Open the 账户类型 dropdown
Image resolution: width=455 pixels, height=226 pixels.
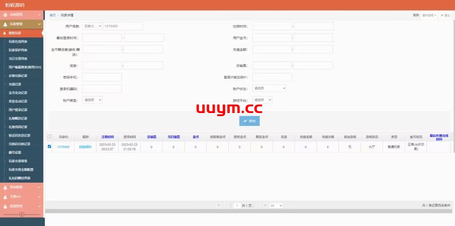click(92, 100)
